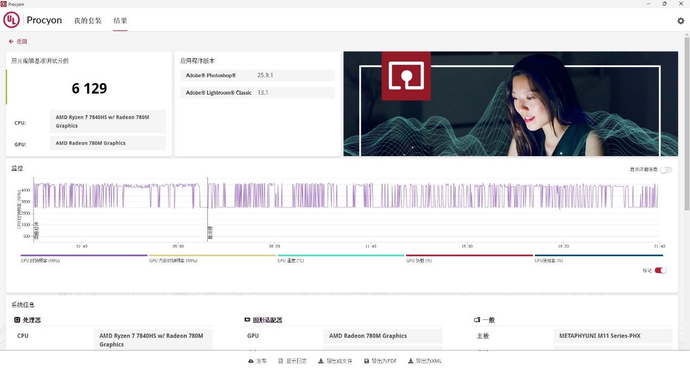The height and width of the screenshot is (371, 690).
Task: Click the vertical scrollbar on the right
Action: coord(687,125)
